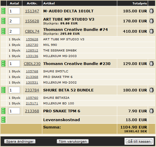Open CBDL230 article link
The width and height of the screenshot is (156, 147).
[x=32, y=64]
